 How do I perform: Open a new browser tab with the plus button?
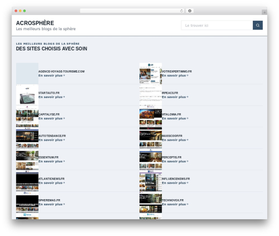[264, 12]
